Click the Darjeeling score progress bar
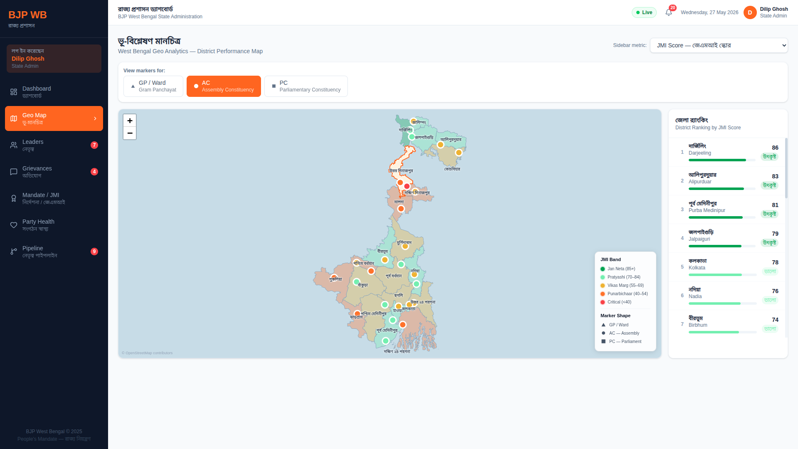Viewport: 798px width, 449px height. point(722,160)
